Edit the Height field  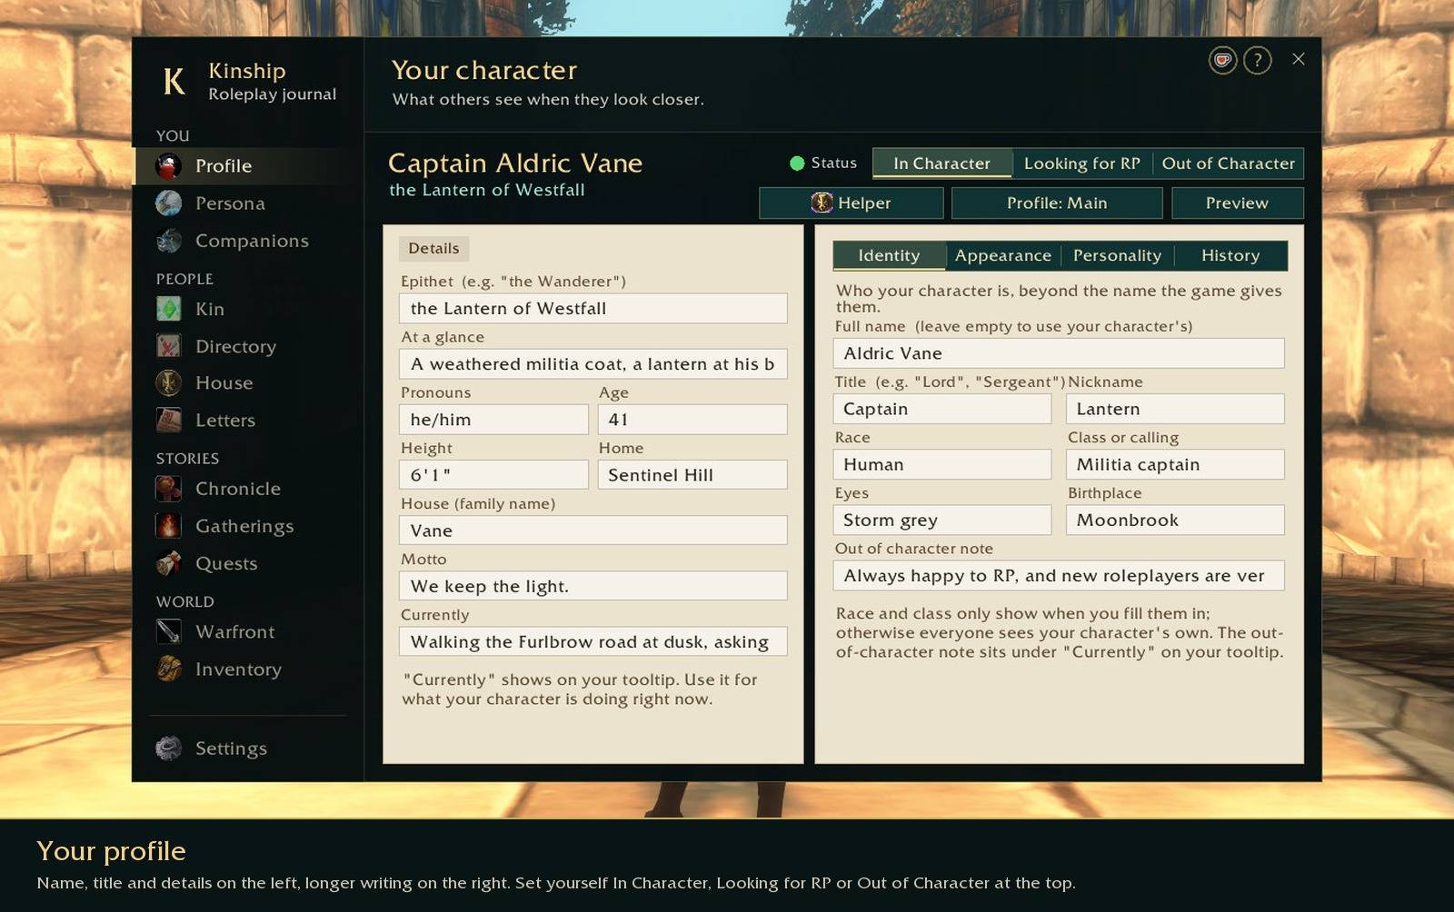click(494, 475)
